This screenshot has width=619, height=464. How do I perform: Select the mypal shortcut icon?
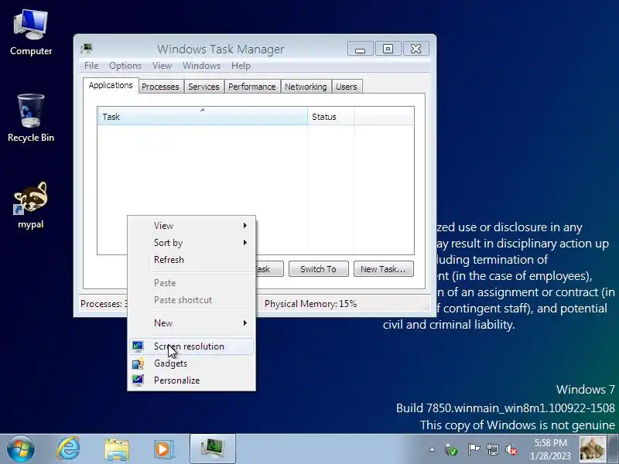click(x=31, y=205)
